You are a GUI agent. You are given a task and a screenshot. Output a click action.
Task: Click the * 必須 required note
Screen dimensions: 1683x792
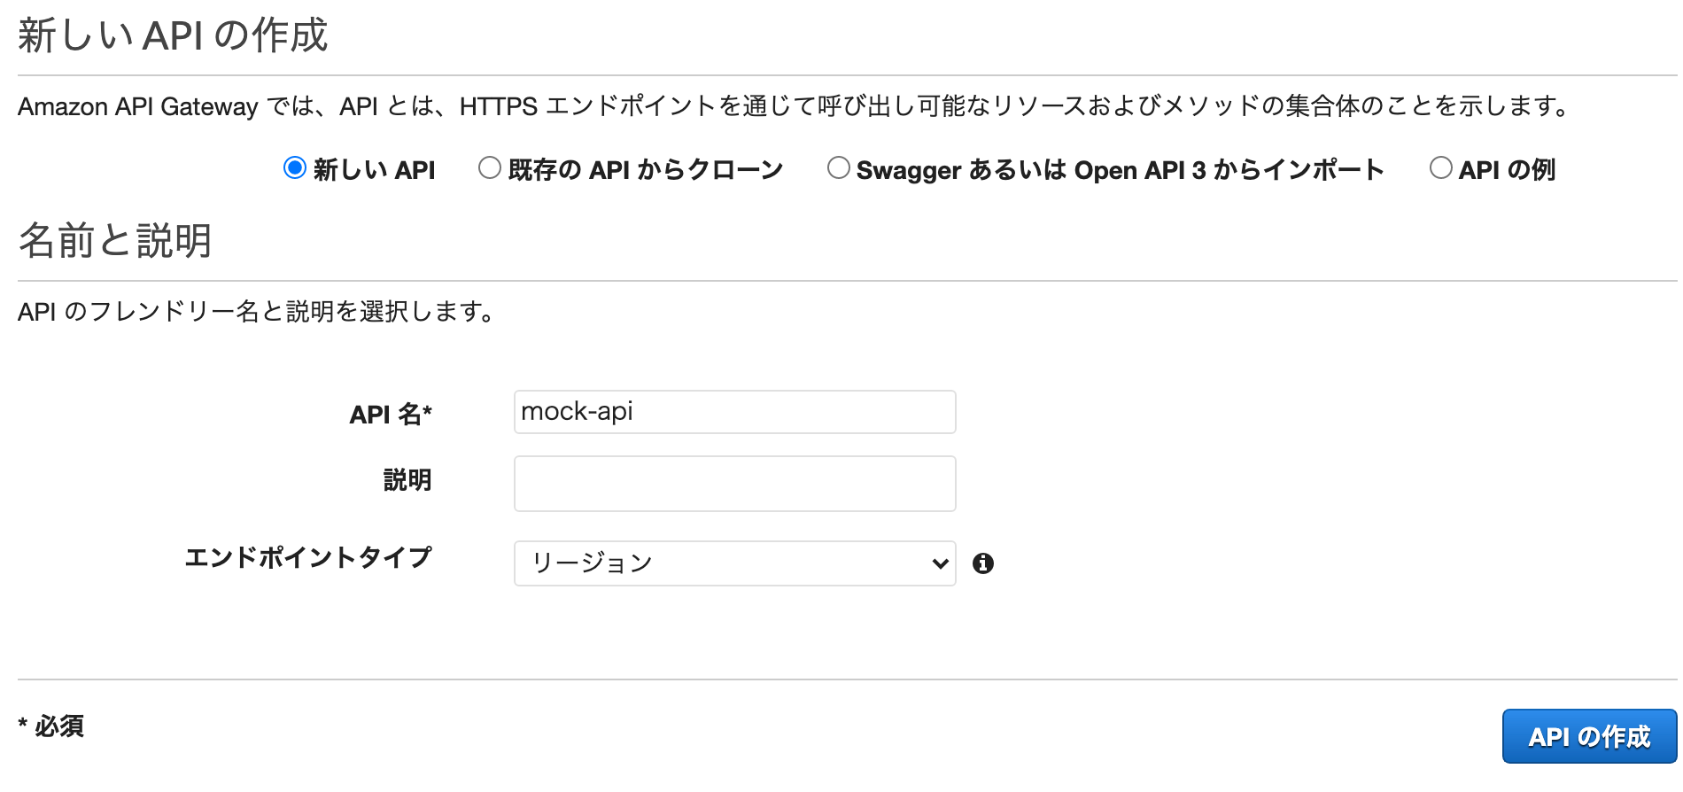click(x=51, y=726)
